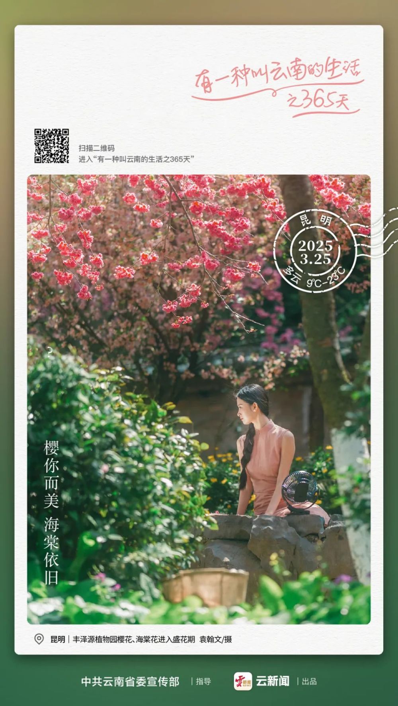This screenshot has height=706, width=398.
Task: Click the 2025 3.25 date in stamp
Action: click(316, 252)
